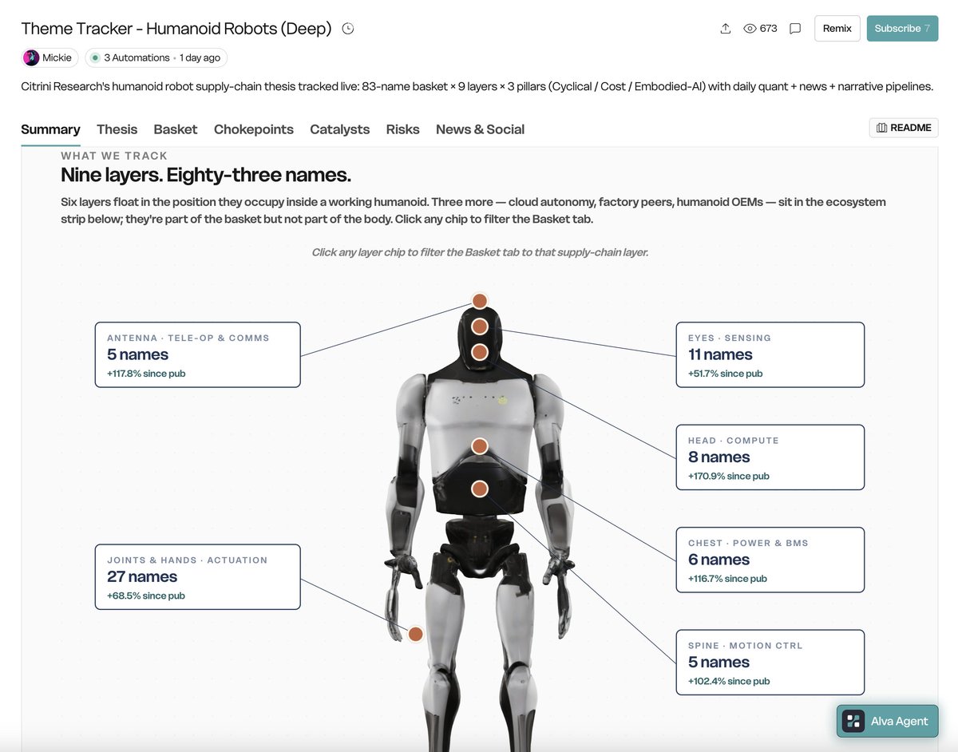This screenshot has height=752, width=958.
Task: Select the Catalysts tab
Action: tap(340, 129)
